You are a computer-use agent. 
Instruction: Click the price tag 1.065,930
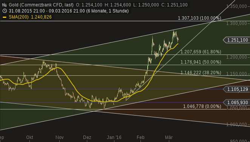point(236,103)
